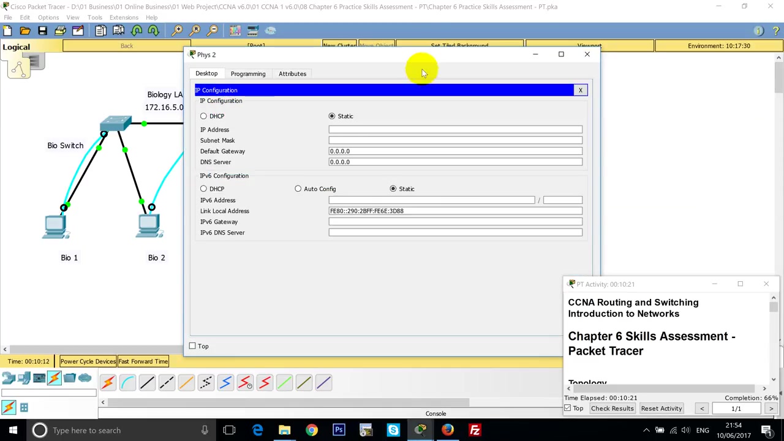
Task: Click the Save floppy disk icon
Action: pos(42,30)
